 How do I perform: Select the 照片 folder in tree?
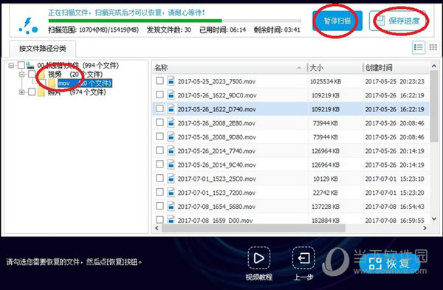(77, 92)
